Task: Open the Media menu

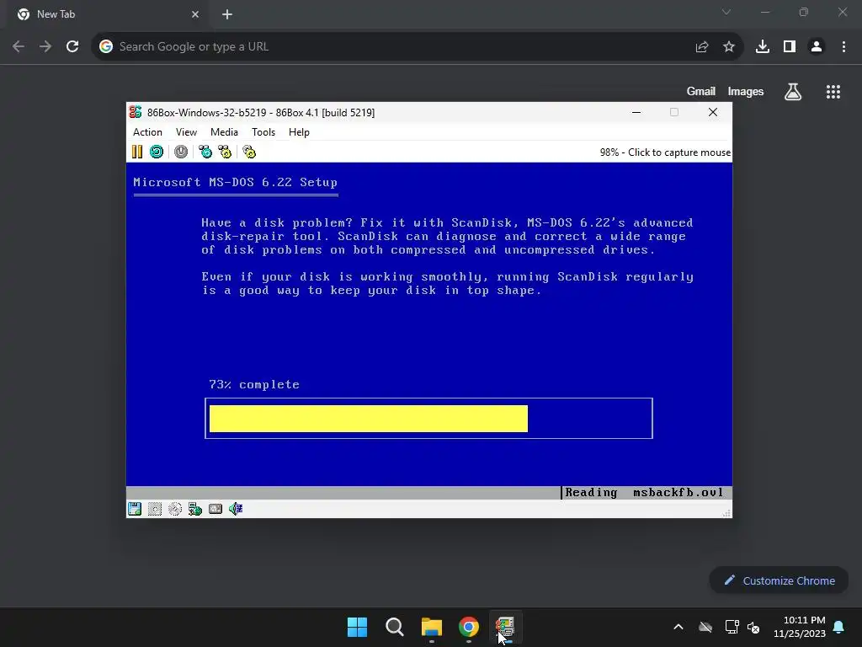Action: pyautogui.click(x=224, y=132)
